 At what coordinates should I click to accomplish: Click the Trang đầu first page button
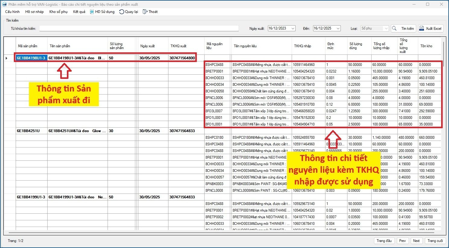(x=384, y=241)
